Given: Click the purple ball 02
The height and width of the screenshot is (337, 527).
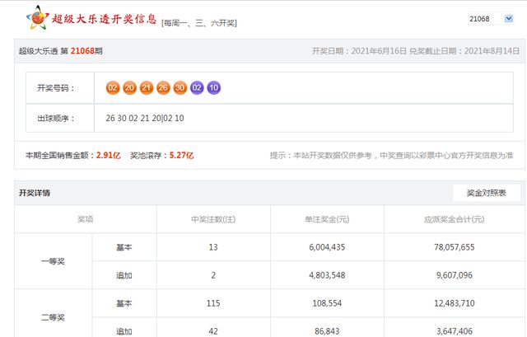Looking at the screenshot, I should click(197, 88).
